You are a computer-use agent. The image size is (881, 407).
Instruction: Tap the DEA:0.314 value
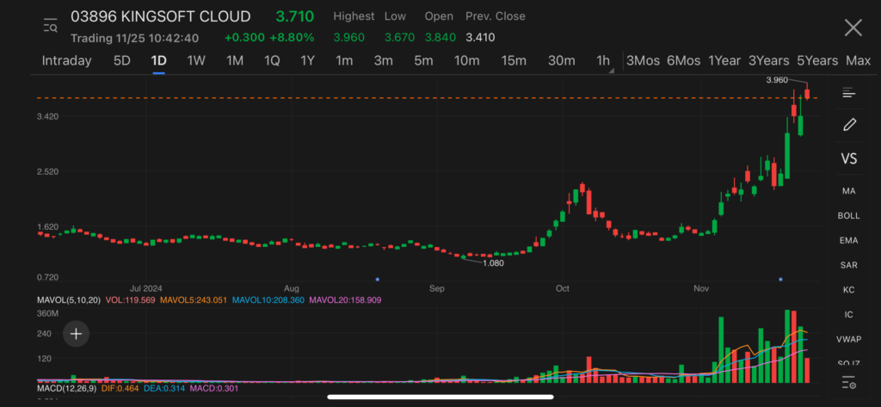(x=166, y=388)
